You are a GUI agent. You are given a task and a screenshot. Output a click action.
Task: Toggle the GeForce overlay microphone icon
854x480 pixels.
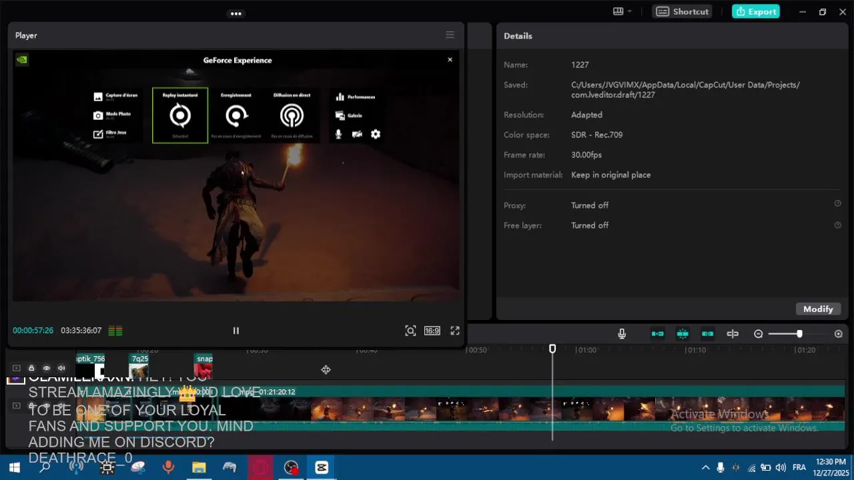(x=338, y=134)
